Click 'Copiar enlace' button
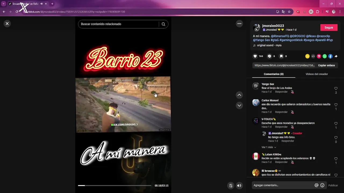The image size is (344, 193). point(326,65)
